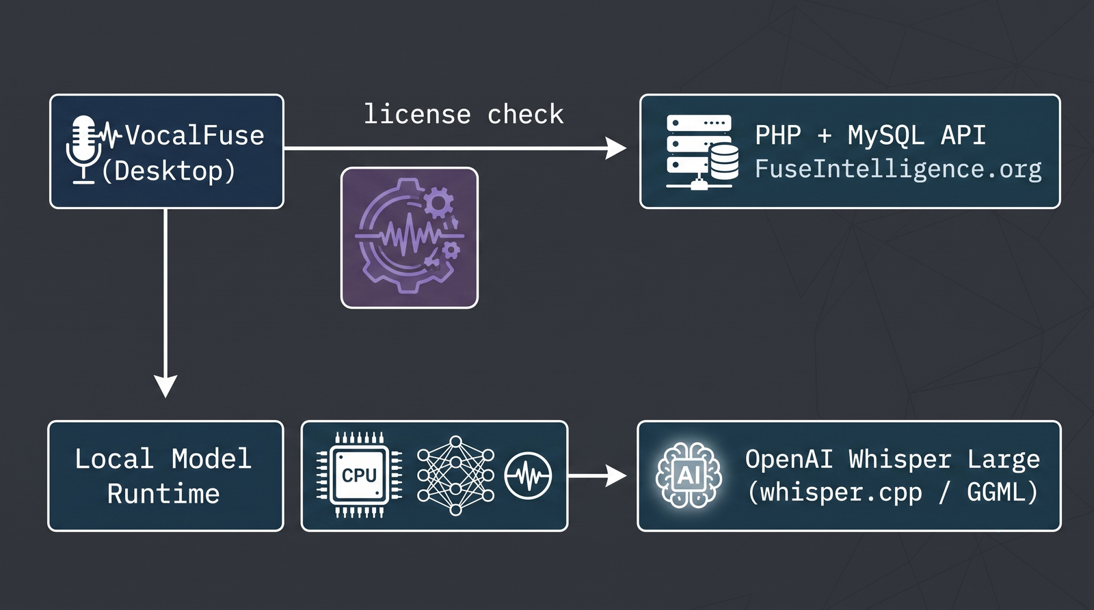Click the microphone icon in the VocalFuse box
The width and height of the screenshot is (1094, 610).
pos(84,150)
